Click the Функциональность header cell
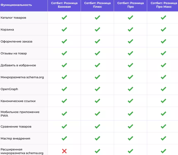The width and height of the screenshot is (178, 155). [x=16, y=5]
